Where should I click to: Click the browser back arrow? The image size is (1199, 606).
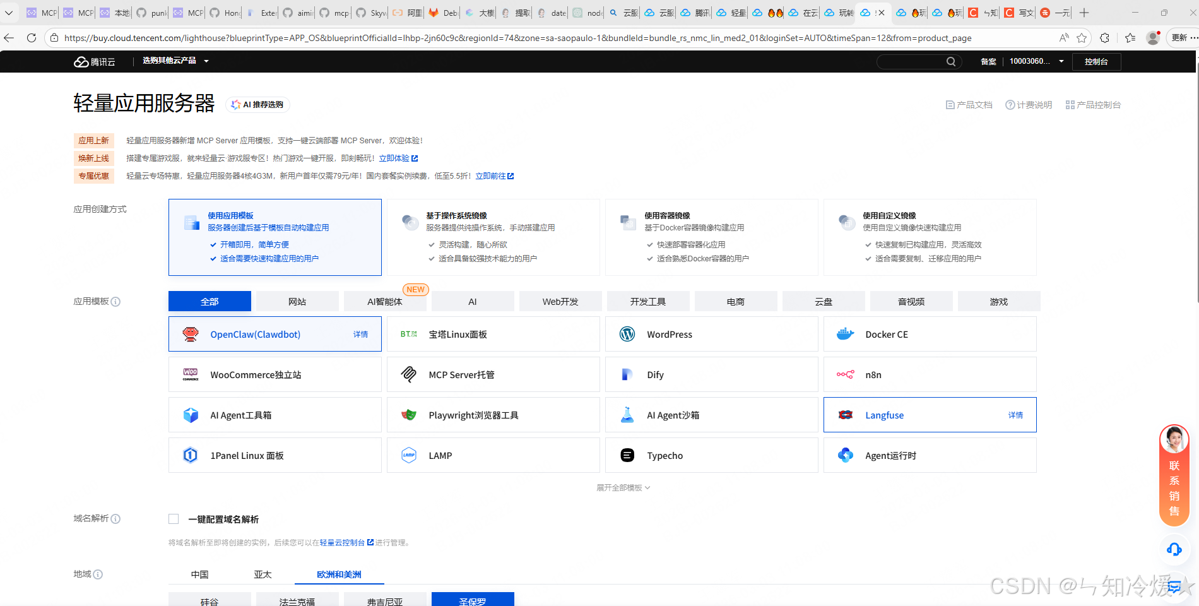(9, 38)
